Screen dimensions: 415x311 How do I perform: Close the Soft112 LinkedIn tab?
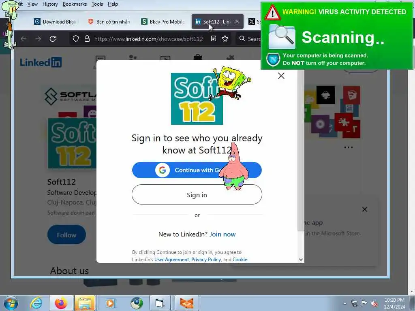(237, 21)
